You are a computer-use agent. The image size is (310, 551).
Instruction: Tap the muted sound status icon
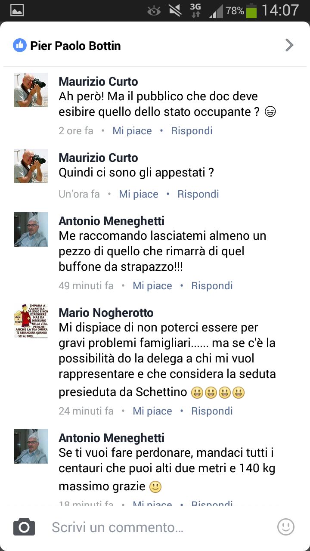(x=175, y=10)
